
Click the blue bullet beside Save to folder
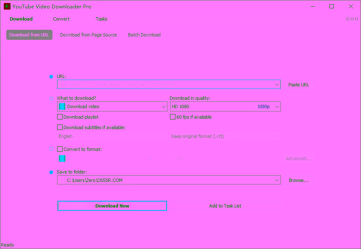coord(51,172)
